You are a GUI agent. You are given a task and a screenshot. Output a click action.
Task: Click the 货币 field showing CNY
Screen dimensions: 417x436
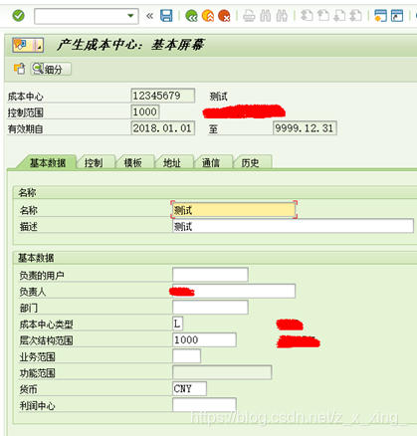(189, 388)
